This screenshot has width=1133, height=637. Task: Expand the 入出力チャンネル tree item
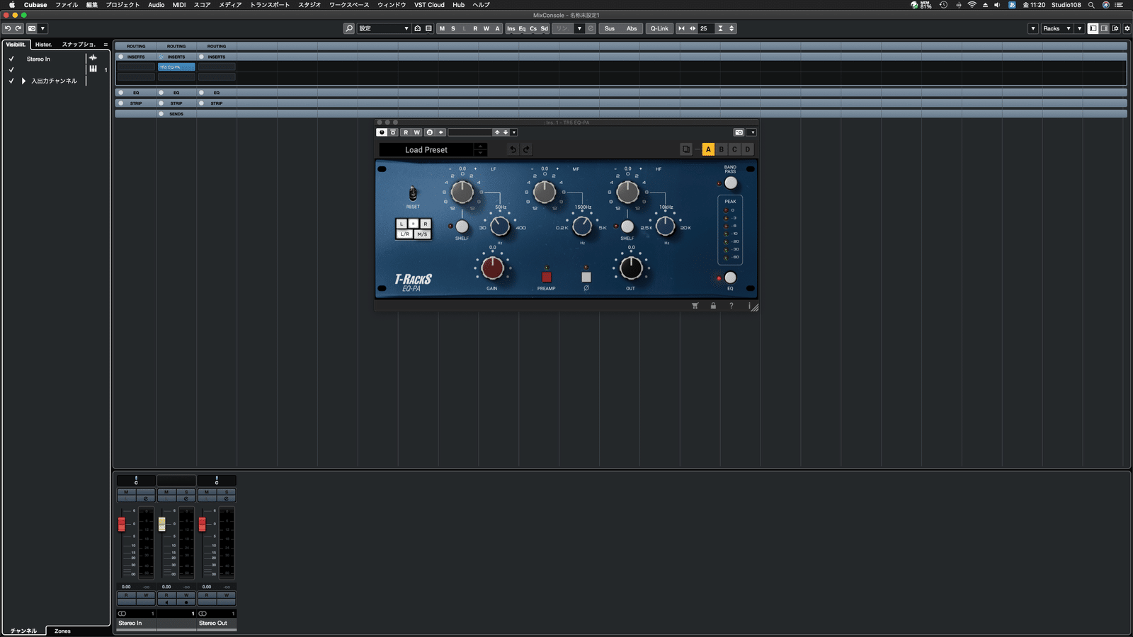point(23,81)
